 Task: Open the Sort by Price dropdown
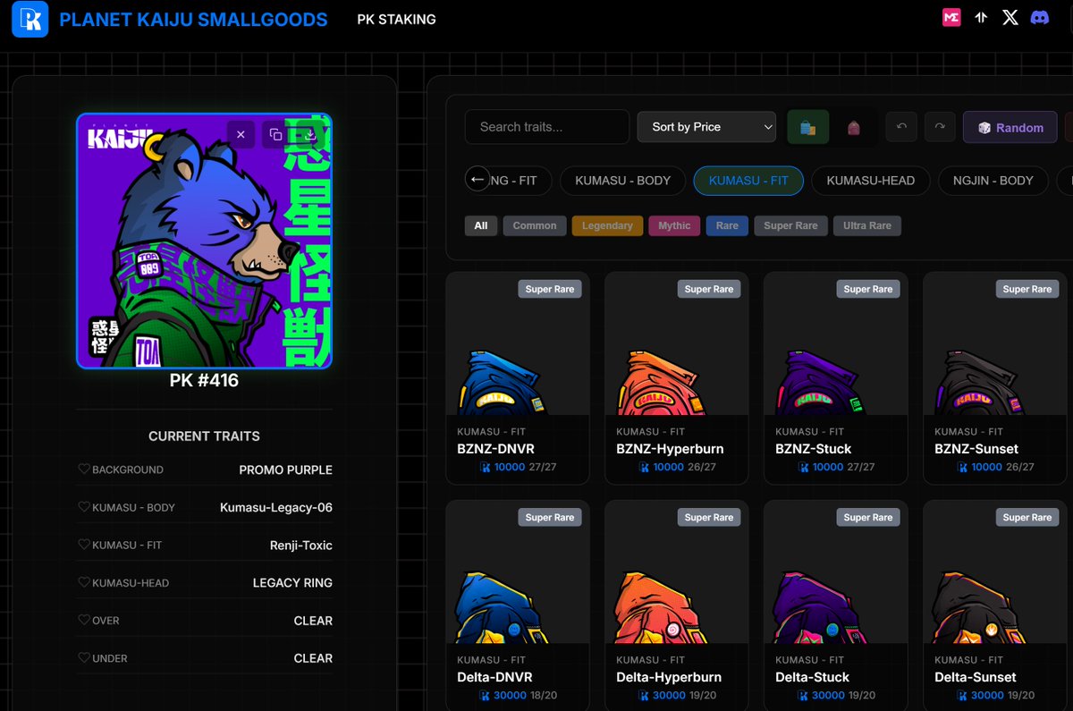pos(706,127)
